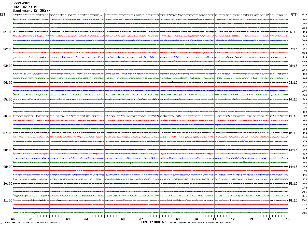Select the BHKY HNZ KY 00 station code
The width and height of the screenshot is (308, 226).
pos(25,7)
